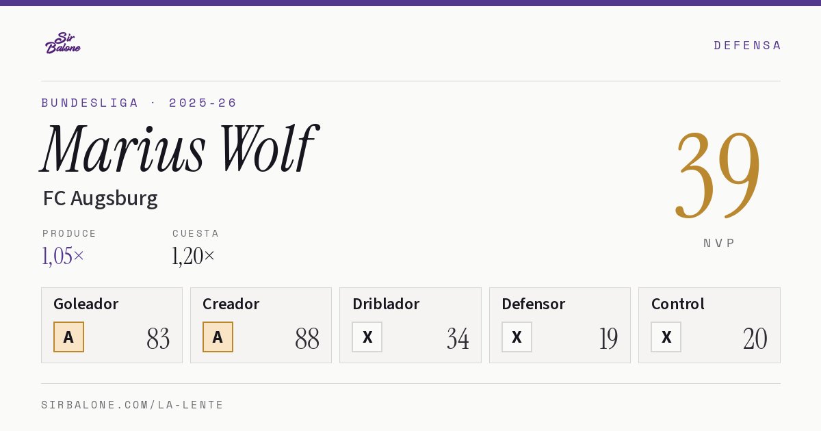Click the Control card title
Image resolution: width=821 pixels, height=431 pixels.
(x=678, y=304)
